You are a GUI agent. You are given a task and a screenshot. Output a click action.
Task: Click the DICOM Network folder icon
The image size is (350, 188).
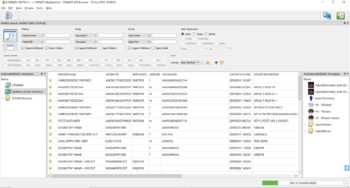point(8,98)
